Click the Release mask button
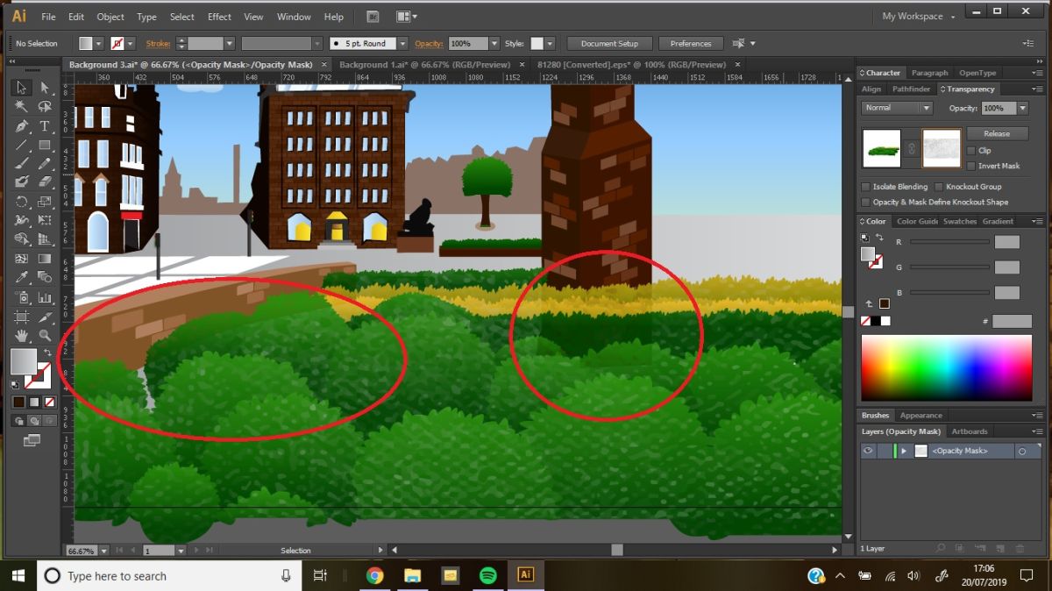1052x591 pixels. click(x=997, y=133)
